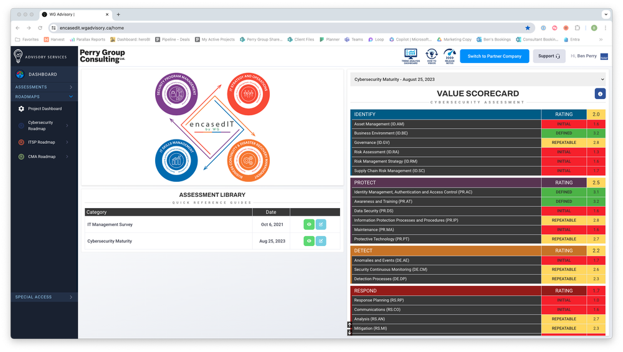Click the Project Dashboard gear icon

21,109
